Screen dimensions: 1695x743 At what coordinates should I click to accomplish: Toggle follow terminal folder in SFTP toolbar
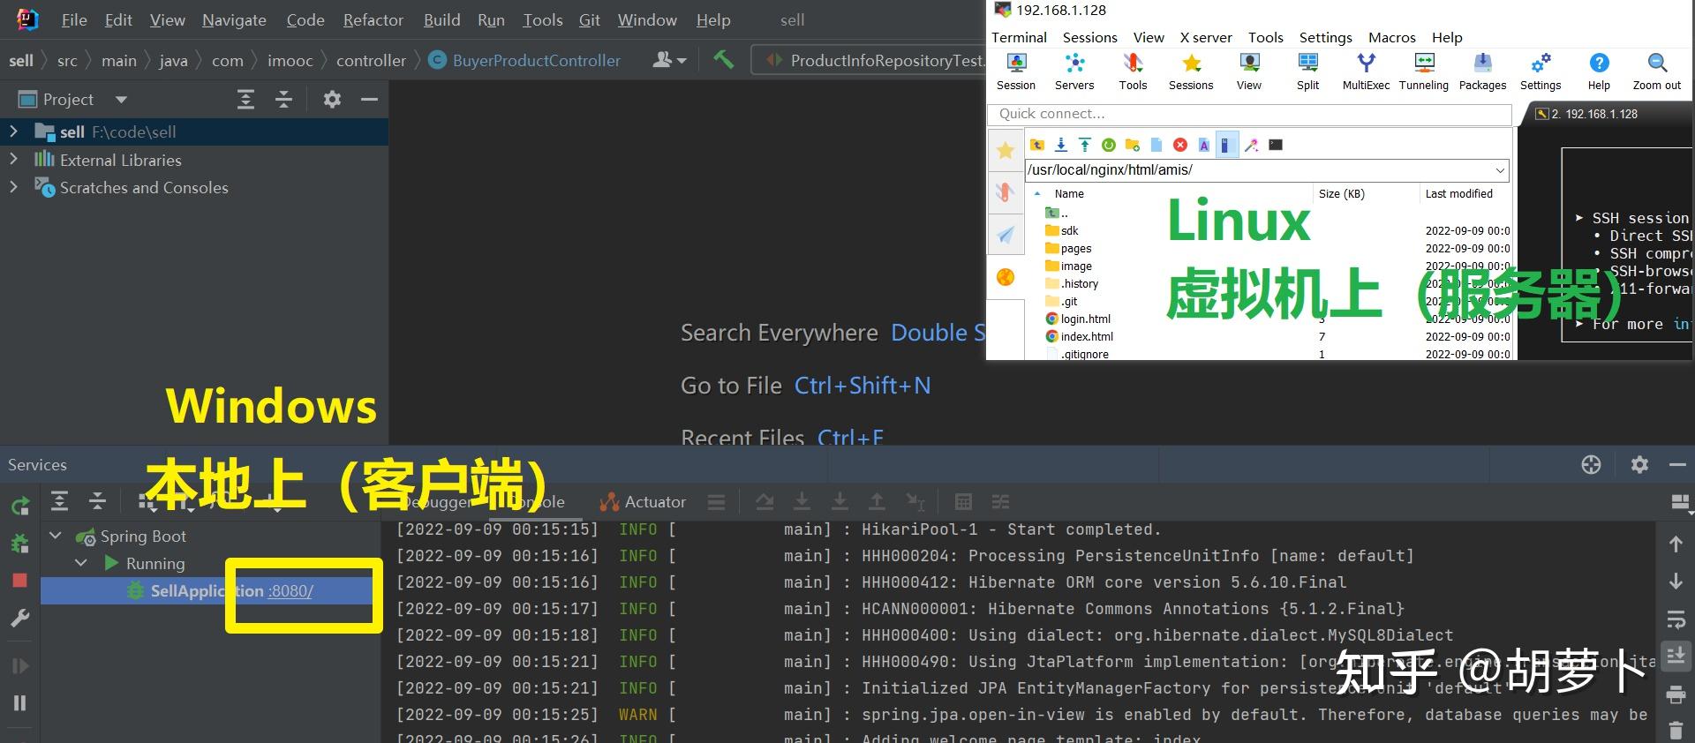1227,145
